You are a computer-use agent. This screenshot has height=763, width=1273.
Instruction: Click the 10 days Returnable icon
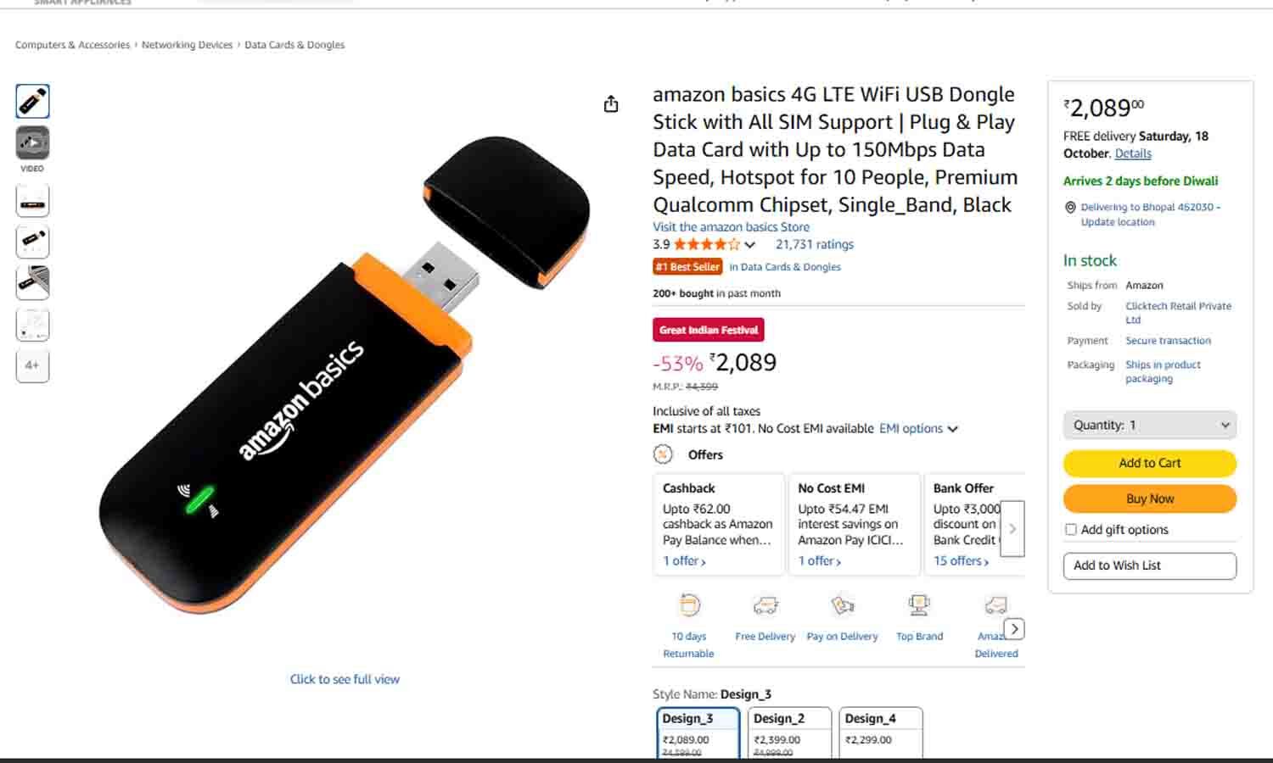tap(688, 605)
